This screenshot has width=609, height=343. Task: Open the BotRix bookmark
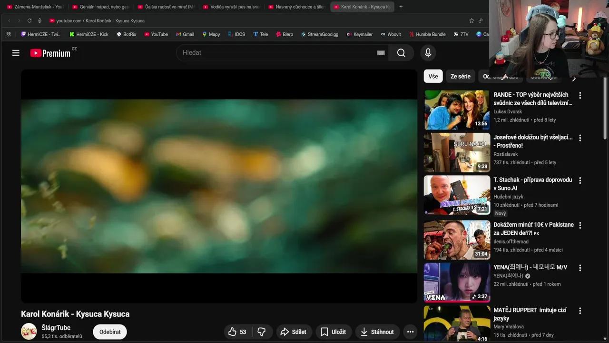point(126,34)
